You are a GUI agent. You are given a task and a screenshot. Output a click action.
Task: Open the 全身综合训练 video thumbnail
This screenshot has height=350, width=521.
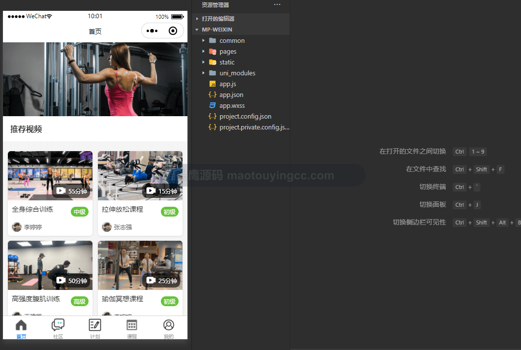pyautogui.click(x=50, y=176)
